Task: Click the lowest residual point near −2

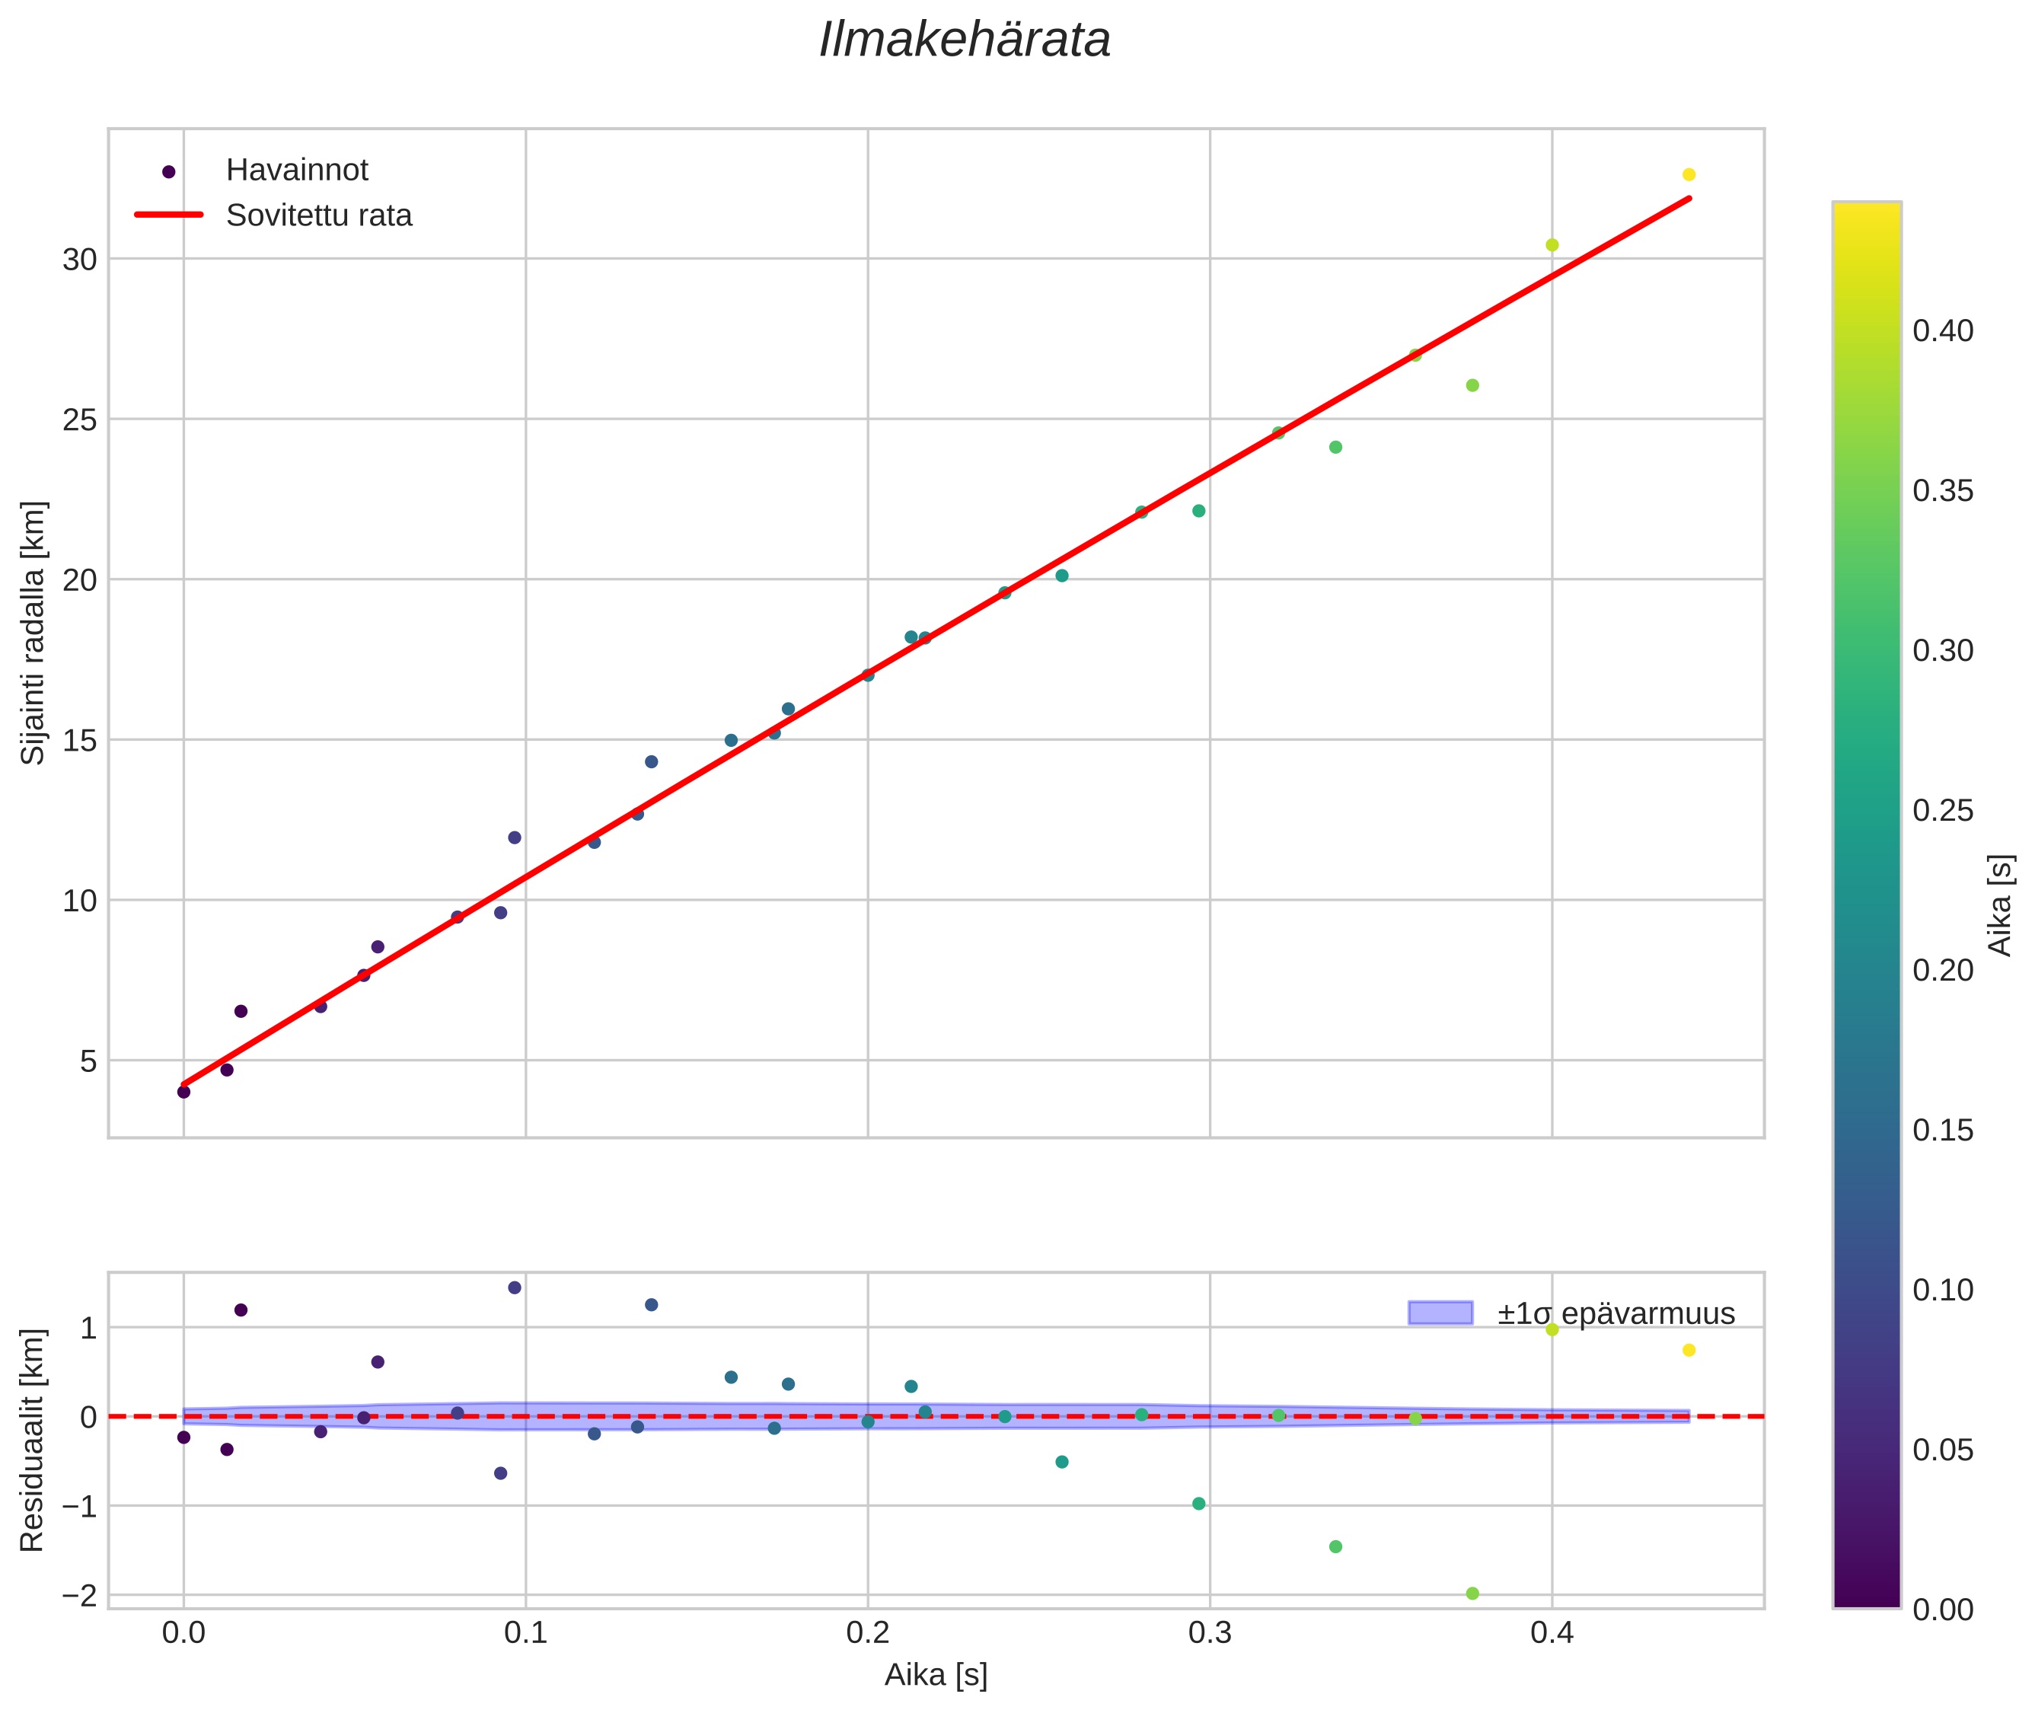Action: click(1472, 1593)
